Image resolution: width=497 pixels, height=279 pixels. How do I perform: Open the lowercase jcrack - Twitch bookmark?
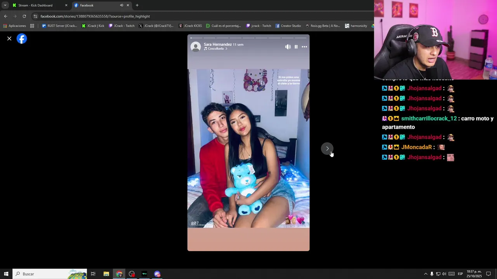[x=259, y=26]
